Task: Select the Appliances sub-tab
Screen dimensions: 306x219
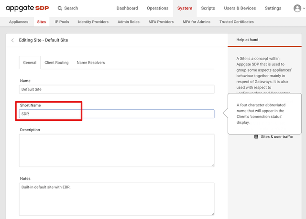Action: click(x=19, y=22)
